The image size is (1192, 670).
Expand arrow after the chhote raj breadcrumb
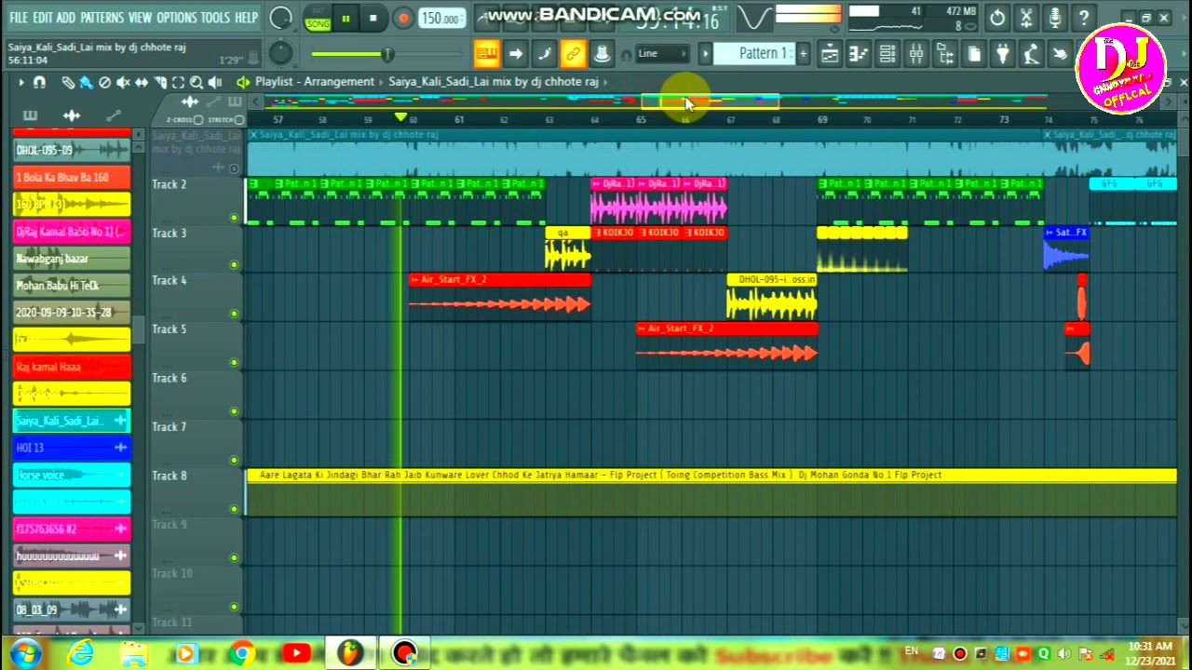(x=606, y=82)
